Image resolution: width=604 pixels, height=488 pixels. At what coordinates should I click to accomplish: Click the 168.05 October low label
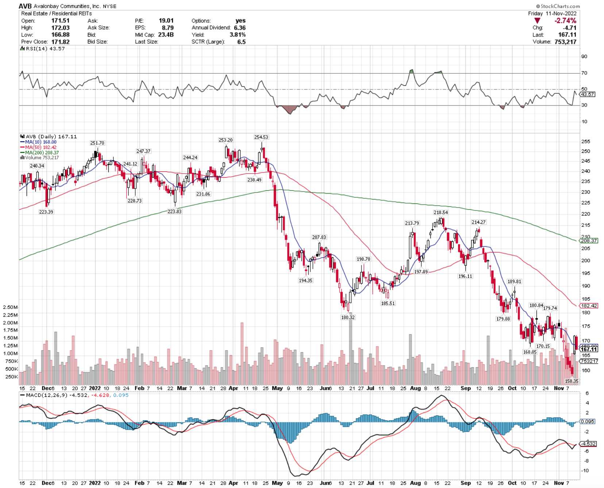(530, 352)
